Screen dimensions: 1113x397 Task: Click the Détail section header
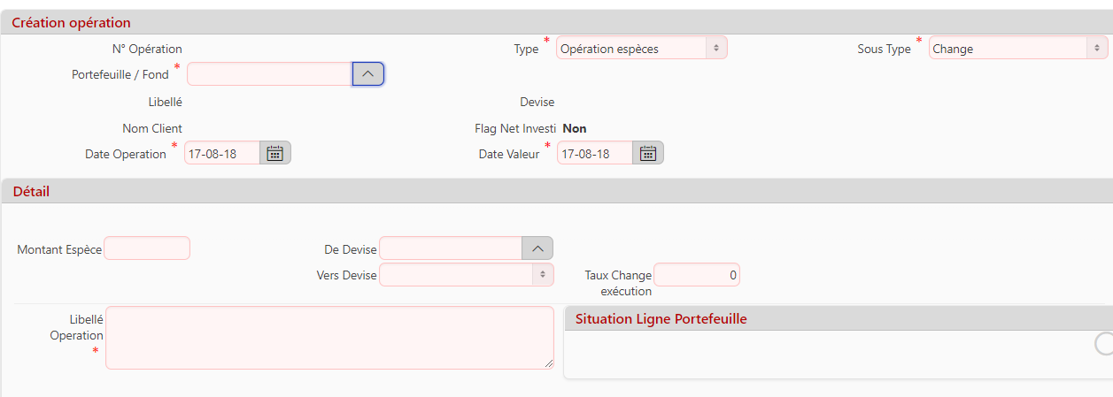(x=32, y=191)
